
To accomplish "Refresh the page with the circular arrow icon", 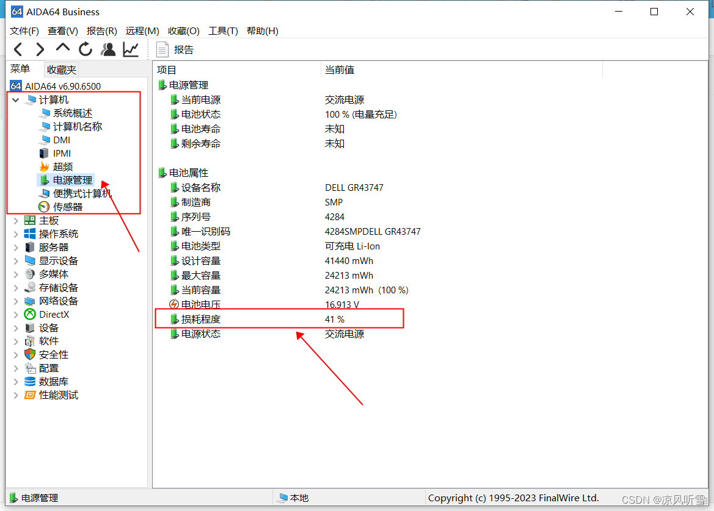I will [85, 49].
